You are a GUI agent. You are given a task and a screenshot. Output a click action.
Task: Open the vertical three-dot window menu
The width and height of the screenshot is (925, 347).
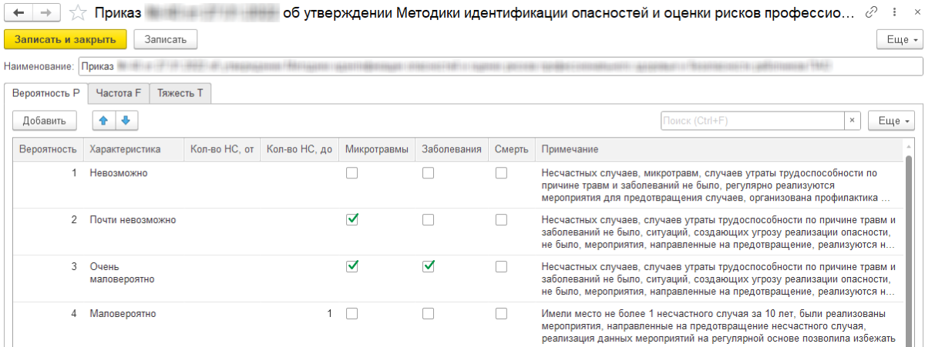890,13
